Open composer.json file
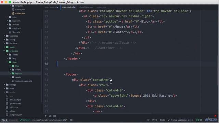The height and width of the screenshot is (123, 219). click(16, 115)
